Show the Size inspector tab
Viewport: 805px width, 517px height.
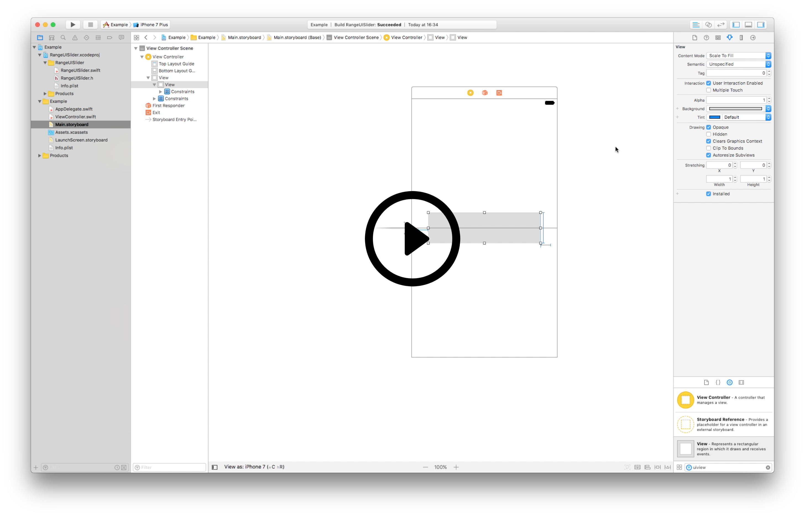pos(741,38)
